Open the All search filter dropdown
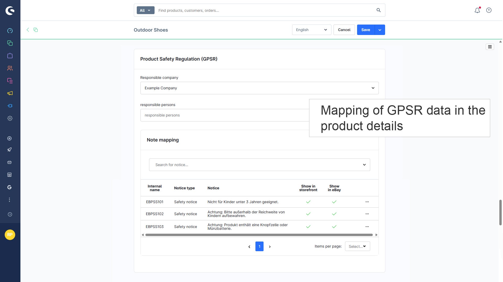 145,10
